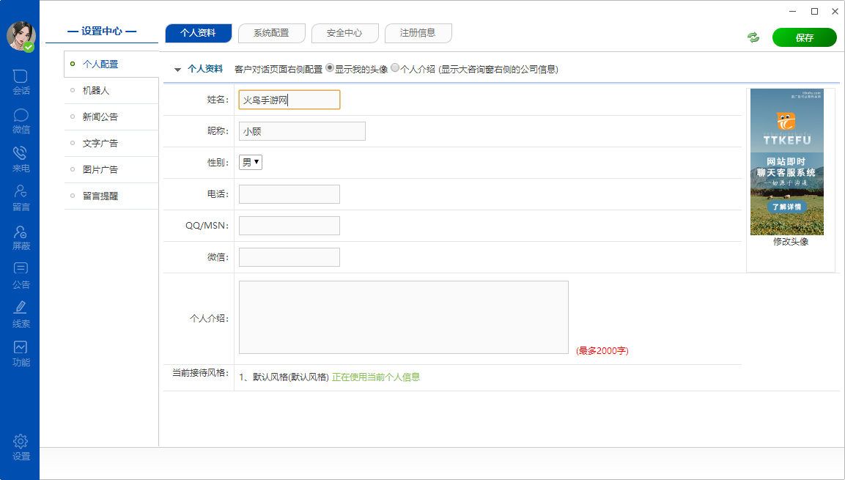Click the 设置中心 heading

click(102, 32)
